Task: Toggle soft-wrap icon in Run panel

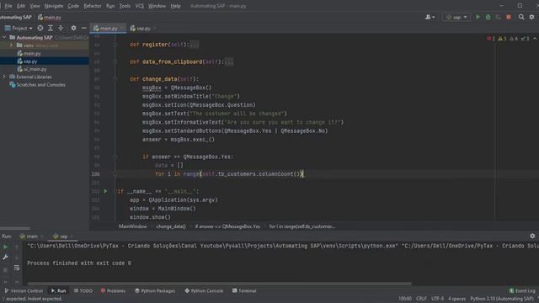Action: (x=17, y=268)
